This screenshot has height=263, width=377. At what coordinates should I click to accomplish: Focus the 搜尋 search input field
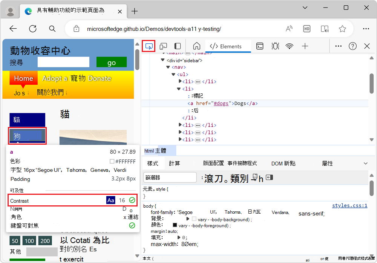coord(63,62)
